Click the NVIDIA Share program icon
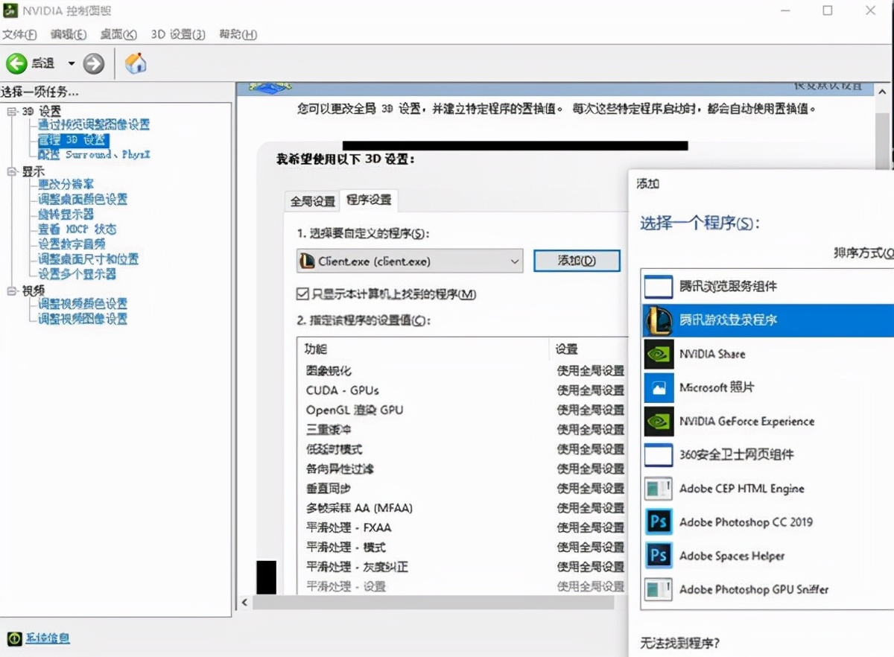Viewport: 894px width, 657px height. pos(659,354)
